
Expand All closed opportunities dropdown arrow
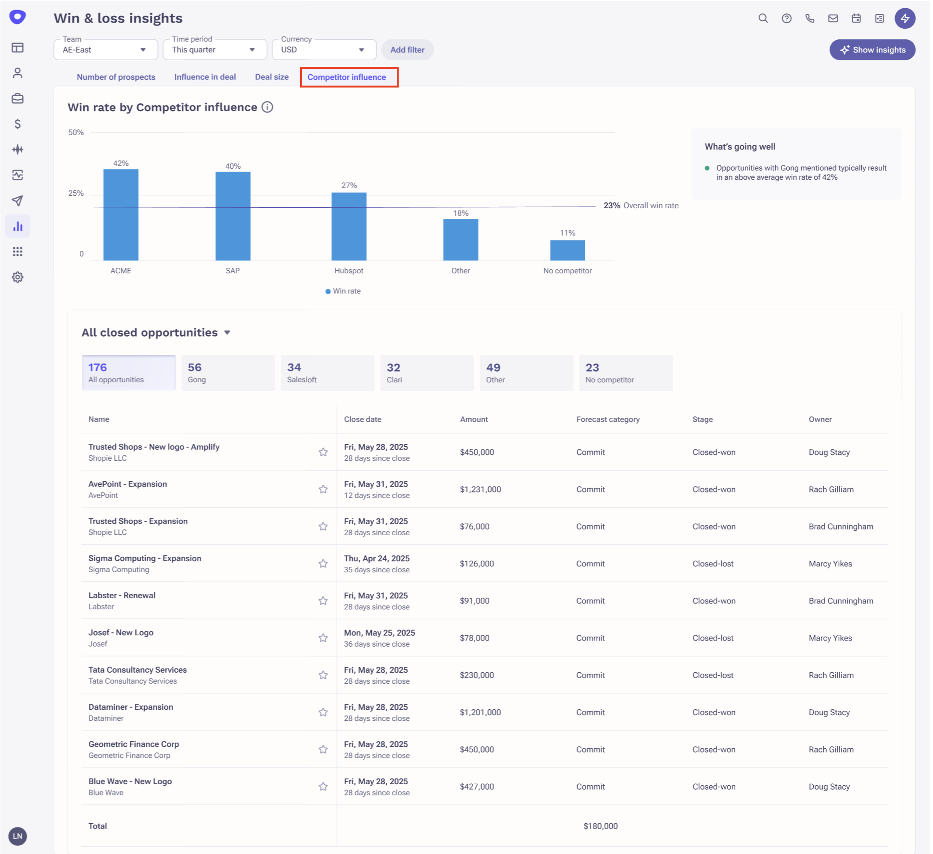(227, 333)
